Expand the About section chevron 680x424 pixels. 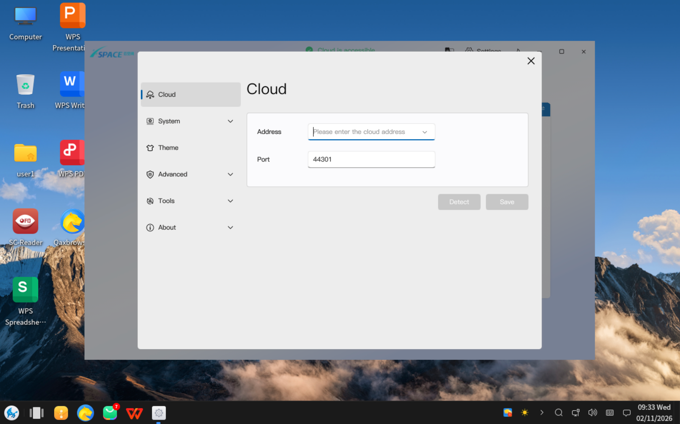(230, 227)
